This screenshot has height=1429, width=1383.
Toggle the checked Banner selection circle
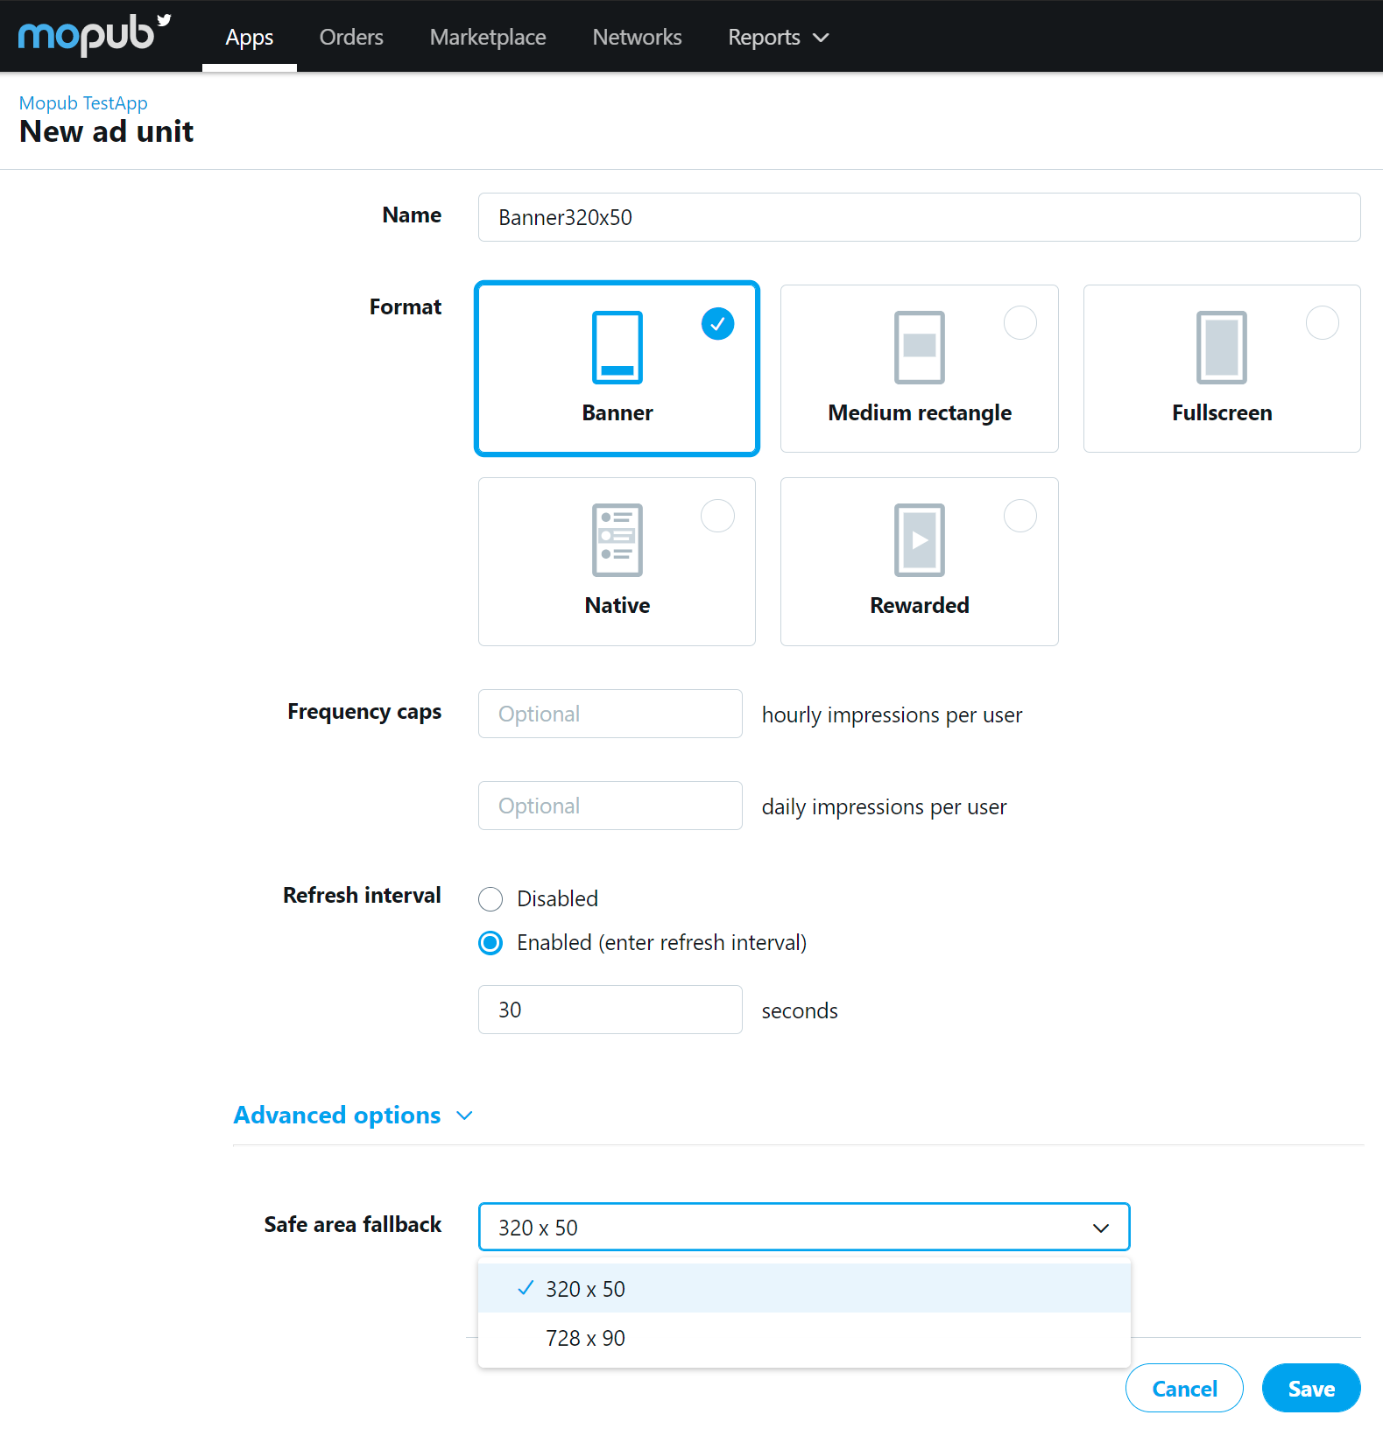[x=717, y=324]
